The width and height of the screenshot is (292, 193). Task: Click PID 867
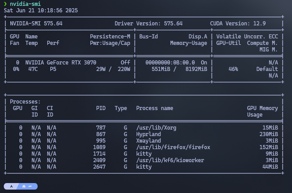pos(101,134)
